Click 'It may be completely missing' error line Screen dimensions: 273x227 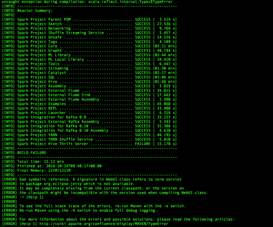[93, 189]
